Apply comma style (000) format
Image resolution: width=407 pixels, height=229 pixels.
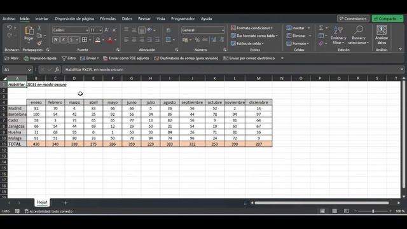(205, 40)
